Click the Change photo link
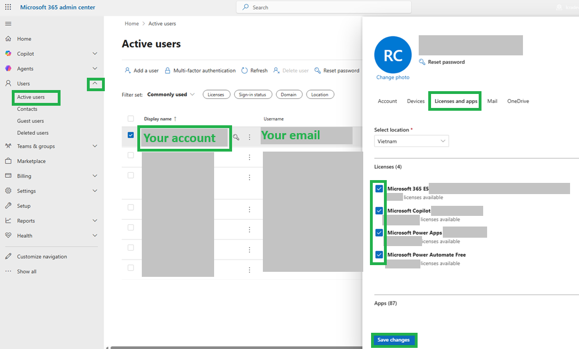The width and height of the screenshot is (579, 349). 393,77
